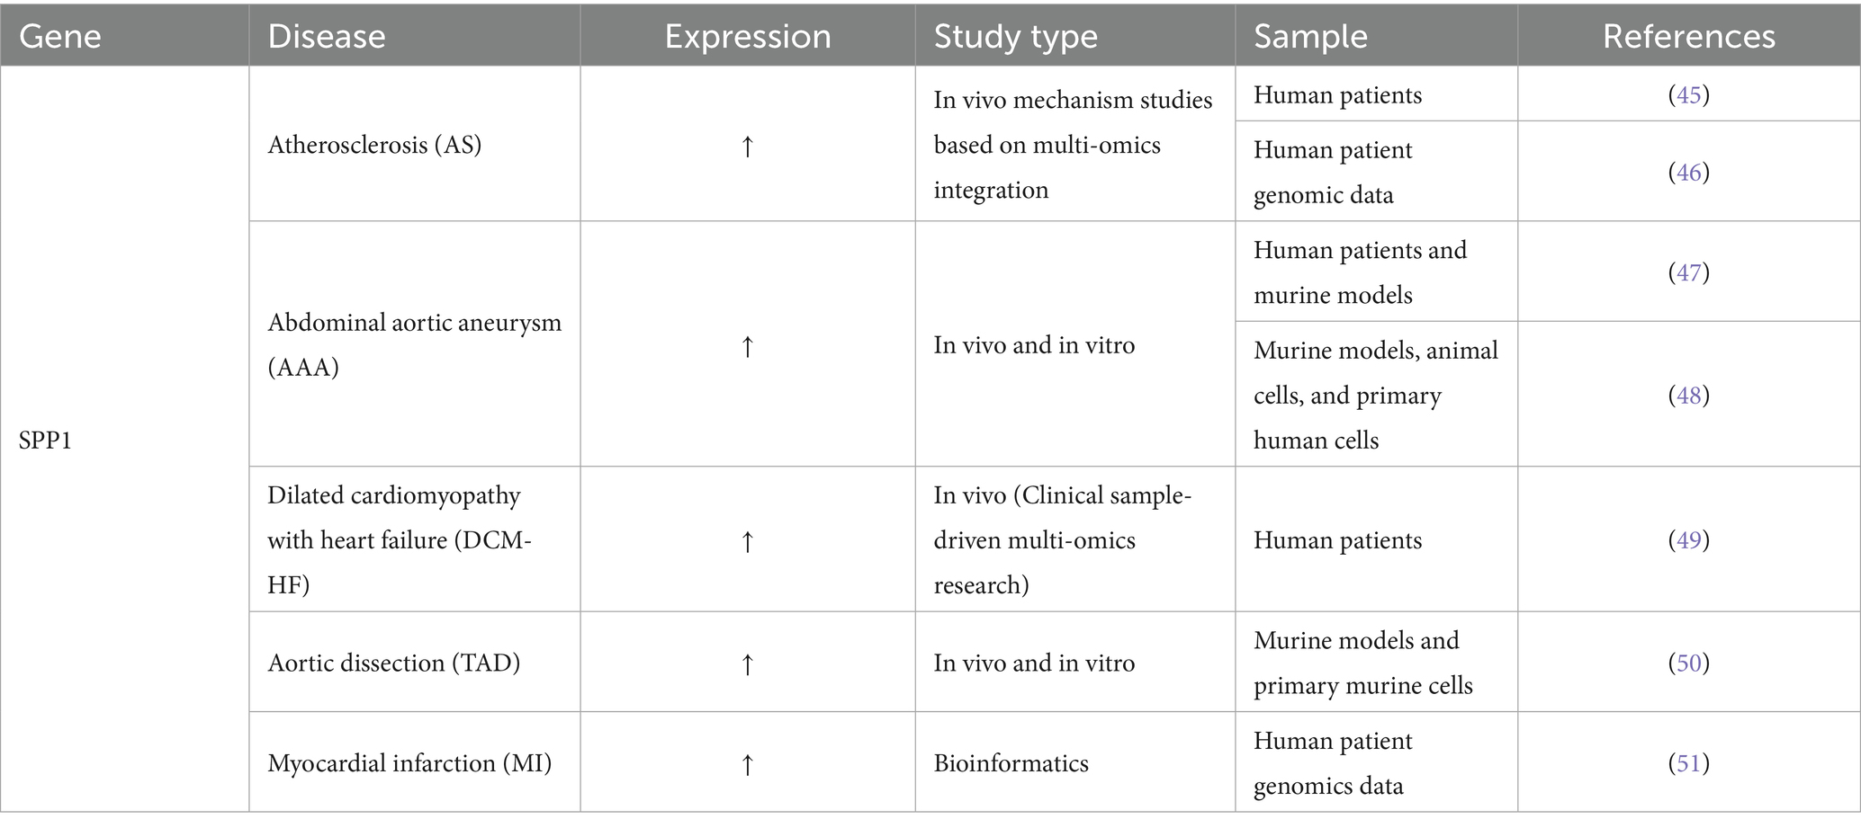Image resolution: width=1861 pixels, height=828 pixels.
Task: Open reference link 45
Action: (x=1688, y=95)
